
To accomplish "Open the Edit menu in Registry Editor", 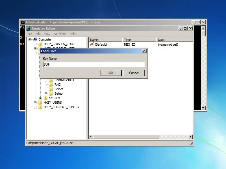I will [x=38, y=34].
